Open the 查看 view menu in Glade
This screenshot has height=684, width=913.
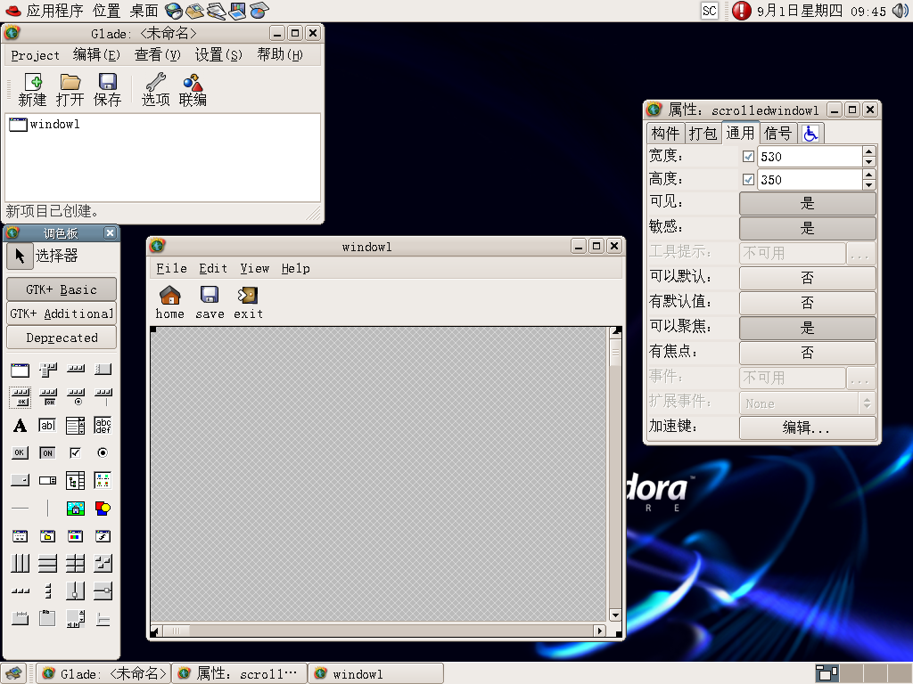[x=158, y=55]
